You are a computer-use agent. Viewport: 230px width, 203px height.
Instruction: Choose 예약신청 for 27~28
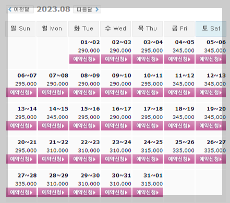21,193
